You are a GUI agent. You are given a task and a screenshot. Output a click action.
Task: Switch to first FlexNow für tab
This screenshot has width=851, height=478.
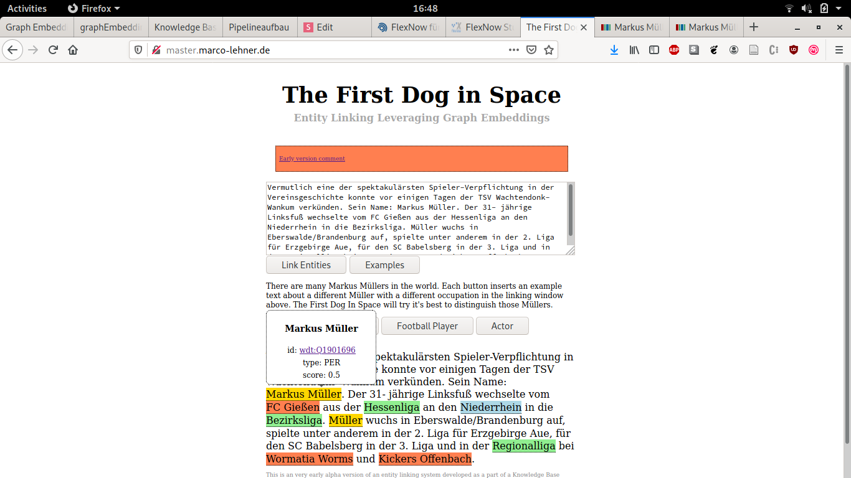coord(409,27)
